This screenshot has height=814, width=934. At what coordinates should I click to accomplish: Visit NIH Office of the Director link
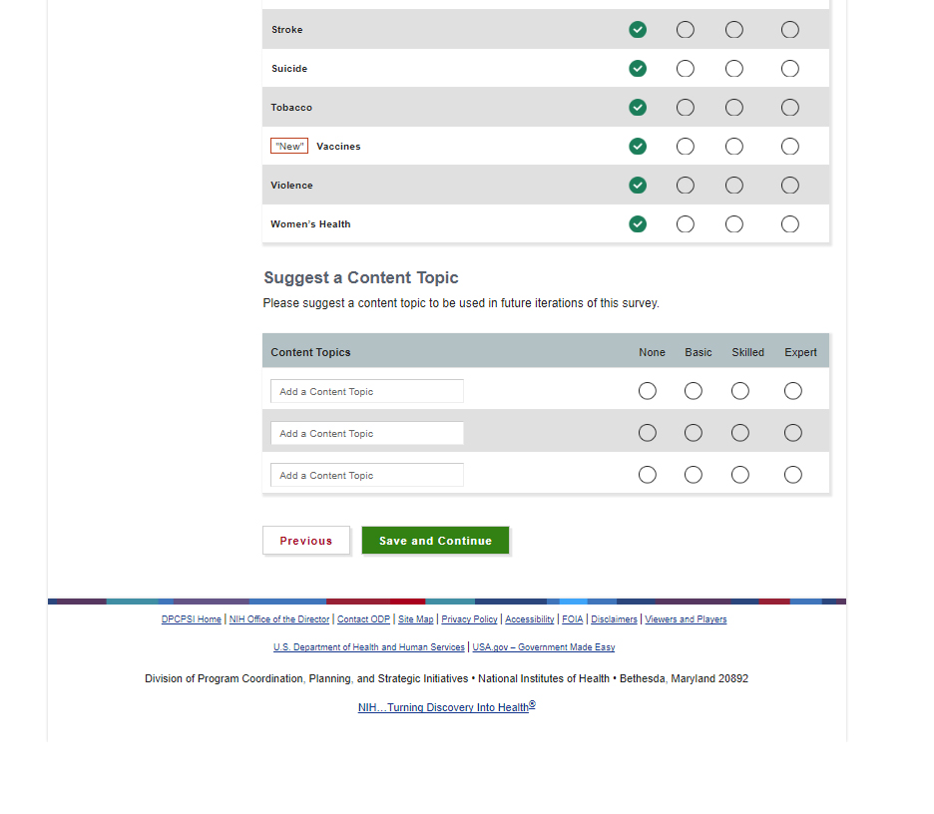pos(279,619)
